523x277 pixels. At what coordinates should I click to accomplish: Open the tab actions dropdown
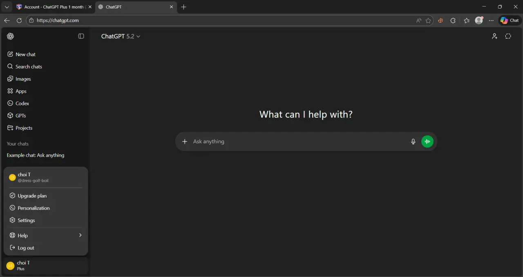[7, 7]
